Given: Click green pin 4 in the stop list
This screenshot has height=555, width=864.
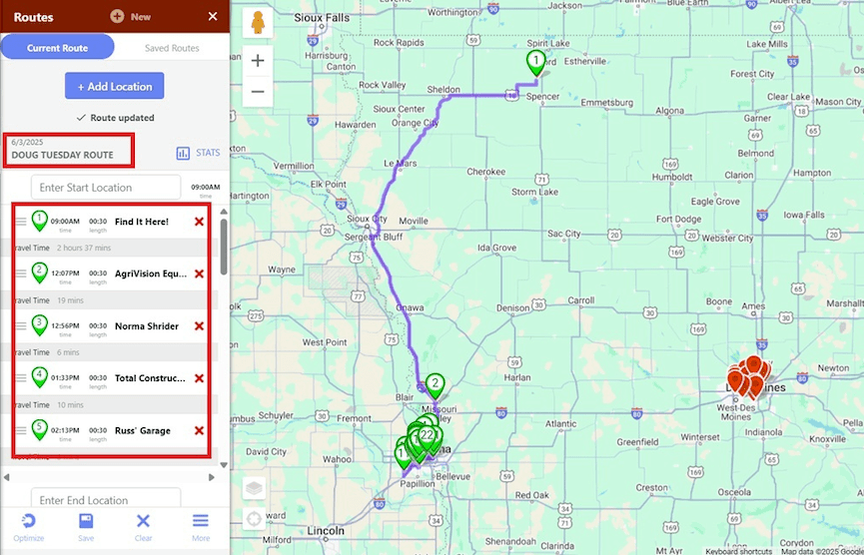Looking at the screenshot, I should [x=39, y=377].
